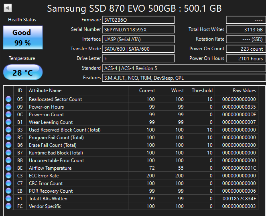Click raw value 00000000001C for Airflow Temperature
The width and height of the screenshot is (266, 216).
pyautogui.click(x=239, y=168)
